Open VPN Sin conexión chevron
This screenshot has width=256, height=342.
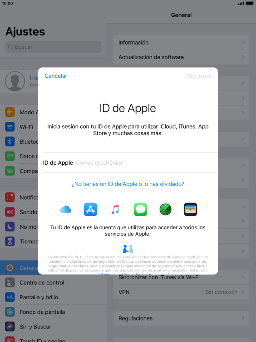[243, 292]
